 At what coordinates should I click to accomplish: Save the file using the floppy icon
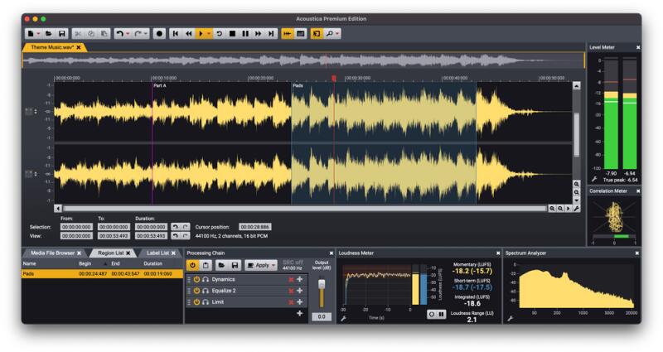click(61, 33)
